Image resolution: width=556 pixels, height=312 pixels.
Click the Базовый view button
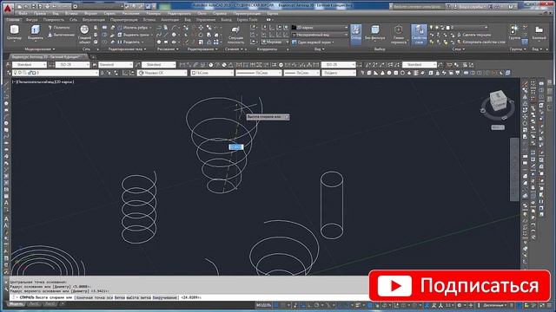[539, 32]
